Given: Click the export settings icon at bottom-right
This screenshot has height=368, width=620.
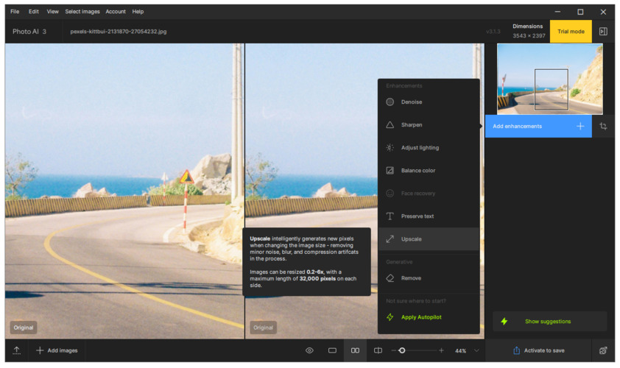Looking at the screenshot, I should [603, 350].
